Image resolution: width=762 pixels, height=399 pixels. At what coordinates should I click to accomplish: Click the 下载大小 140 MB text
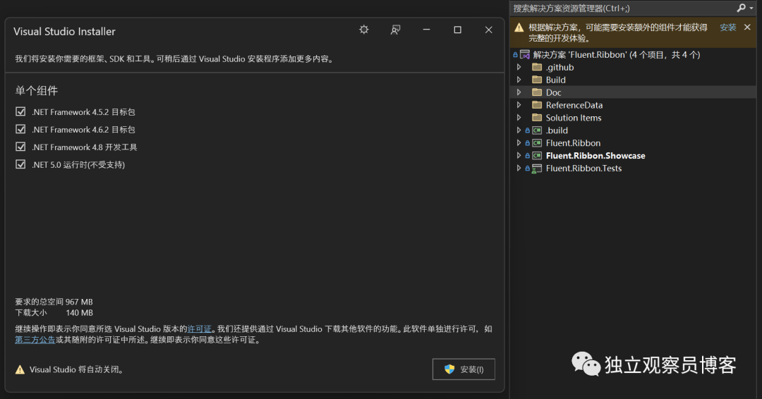click(54, 313)
